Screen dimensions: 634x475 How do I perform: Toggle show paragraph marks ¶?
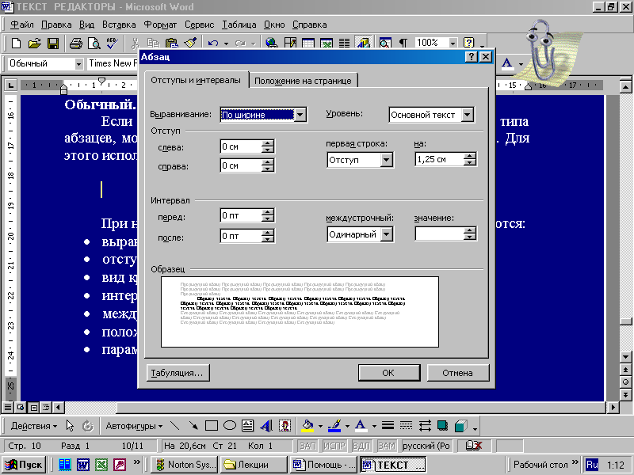pos(403,43)
